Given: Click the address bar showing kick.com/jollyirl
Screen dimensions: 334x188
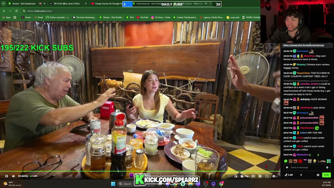Looking at the screenshot, I should [x=141, y=11].
